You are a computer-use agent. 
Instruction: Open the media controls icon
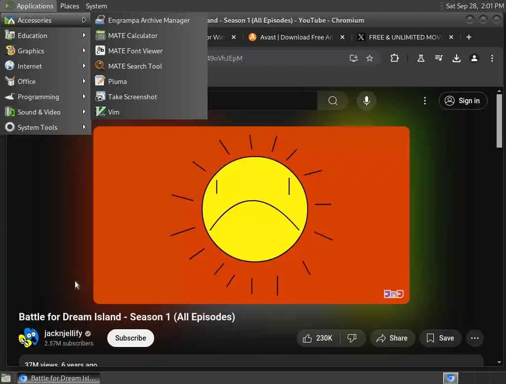[x=439, y=58]
